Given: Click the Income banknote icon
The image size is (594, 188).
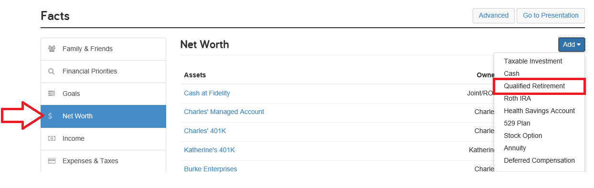Looking at the screenshot, I should 52,138.
